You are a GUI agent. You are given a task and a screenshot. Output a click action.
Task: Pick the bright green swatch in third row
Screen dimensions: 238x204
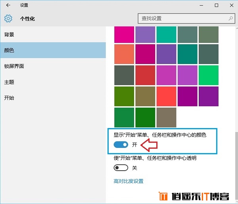click(209, 75)
